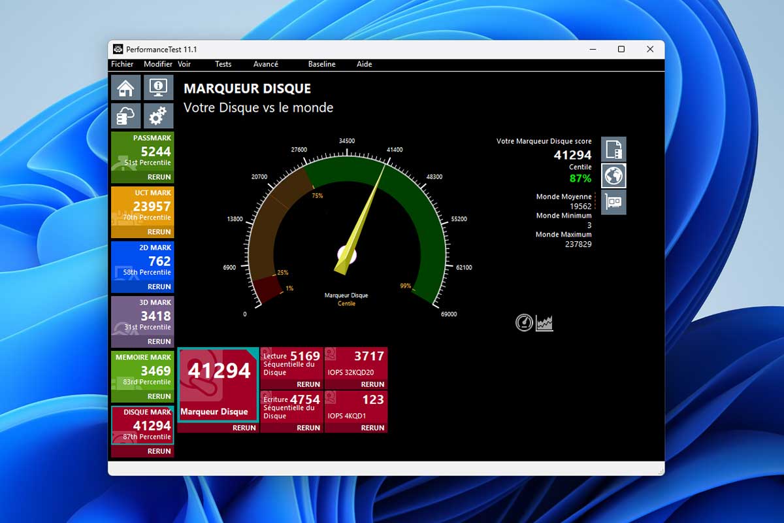The image size is (784, 523).
Task: Open the system information monitor icon
Action: pos(158,88)
